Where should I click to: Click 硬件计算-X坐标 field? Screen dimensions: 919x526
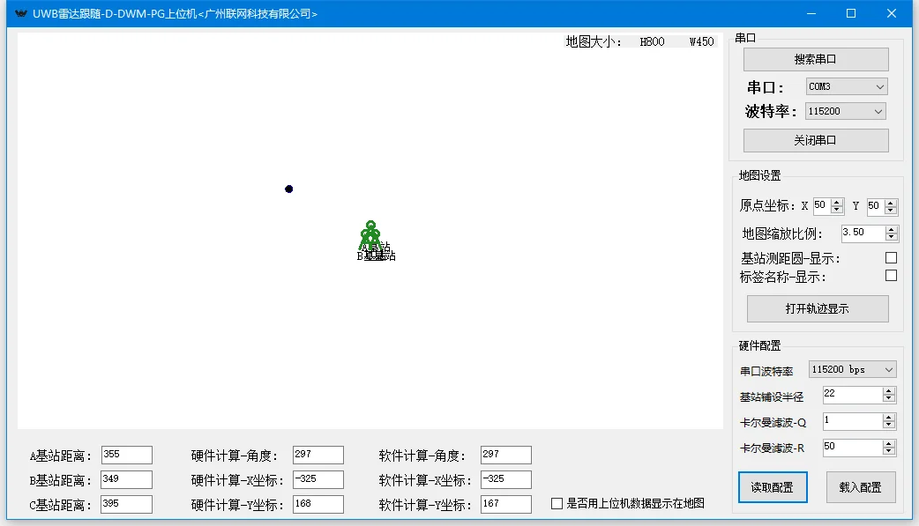click(318, 479)
